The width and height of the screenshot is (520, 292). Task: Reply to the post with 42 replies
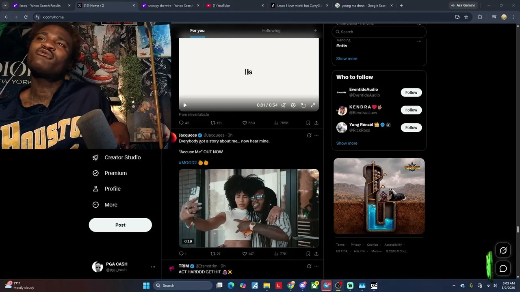pos(184,123)
